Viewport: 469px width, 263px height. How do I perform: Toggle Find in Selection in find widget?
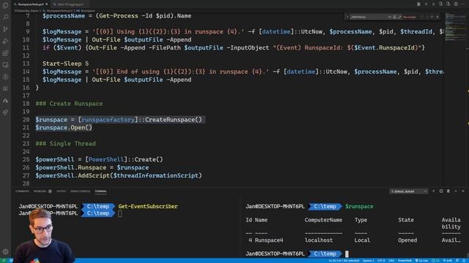[432, 17]
